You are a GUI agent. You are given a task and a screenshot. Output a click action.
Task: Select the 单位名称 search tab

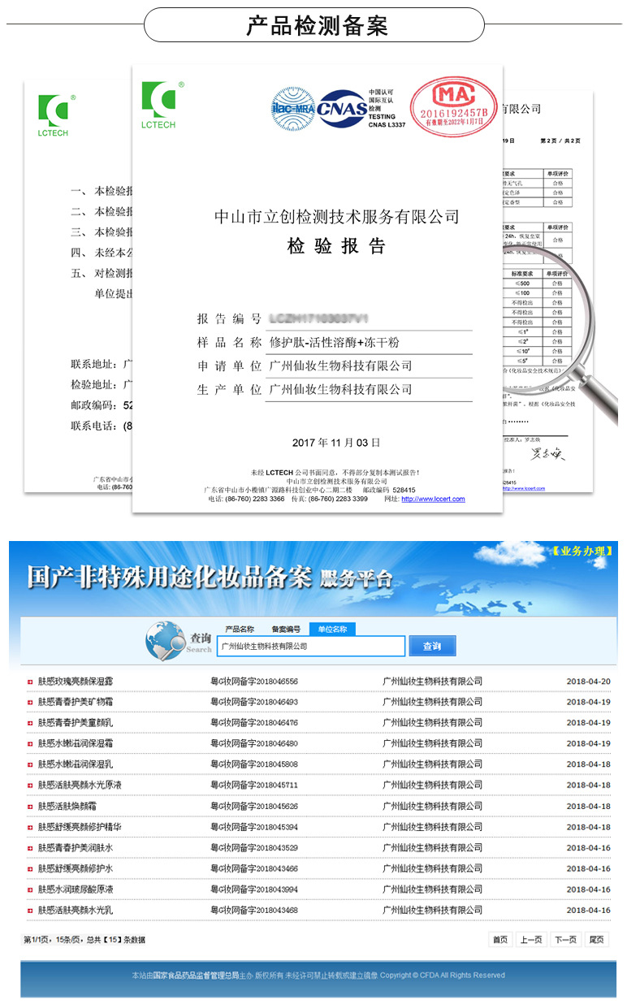332,630
